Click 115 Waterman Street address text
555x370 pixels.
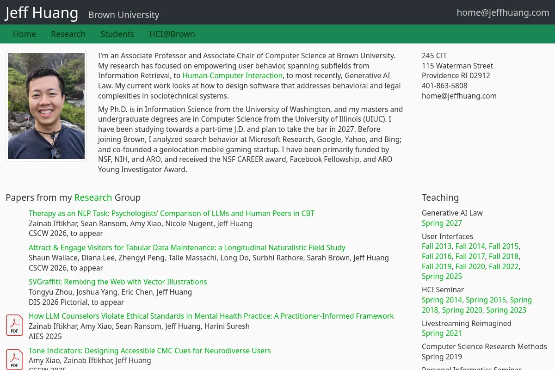pos(457,66)
